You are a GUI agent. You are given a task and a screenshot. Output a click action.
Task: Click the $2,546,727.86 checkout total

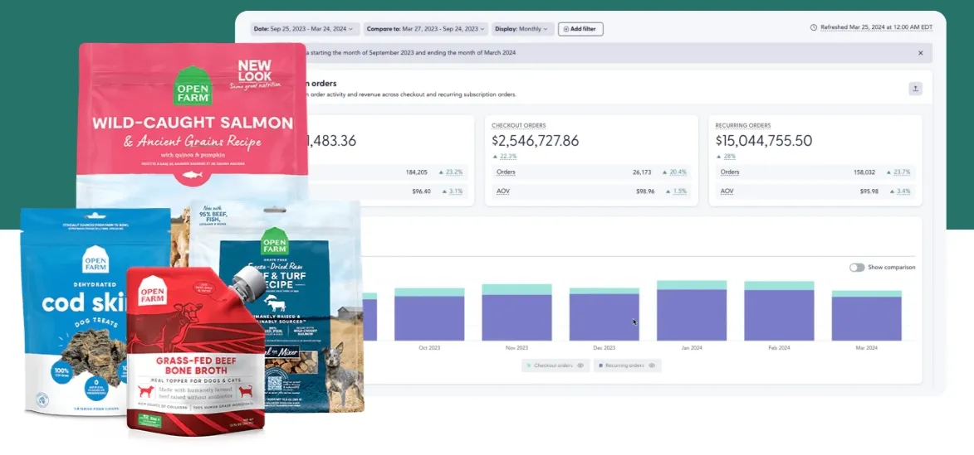tap(535, 141)
